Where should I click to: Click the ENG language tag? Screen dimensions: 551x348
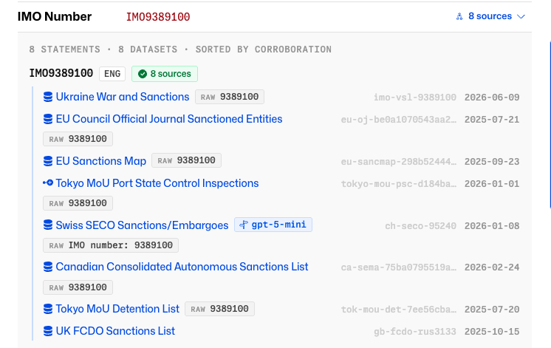[x=112, y=74]
